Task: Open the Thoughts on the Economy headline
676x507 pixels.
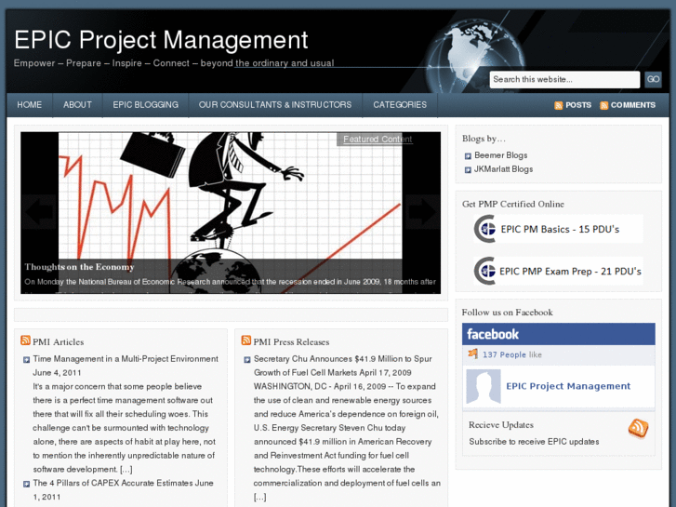Action: click(79, 267)
